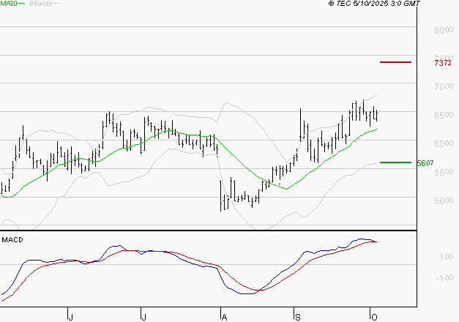Click the red resistance line marker
459x322 pixels.
(395, 62)
